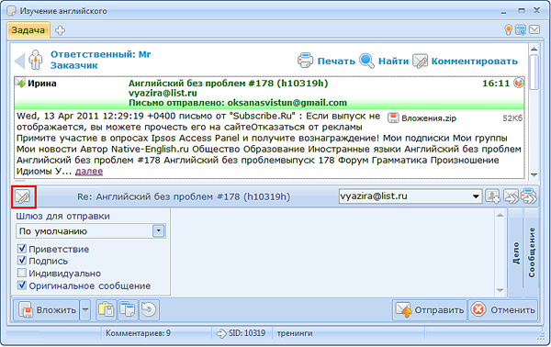The height and width of the screenshot is (347, 551).
Task: Click the subject Re: Английский без проблем #178
Action: (184, 196)
